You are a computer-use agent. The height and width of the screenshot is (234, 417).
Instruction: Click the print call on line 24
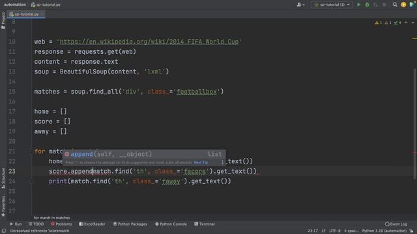tap(58, 181)
